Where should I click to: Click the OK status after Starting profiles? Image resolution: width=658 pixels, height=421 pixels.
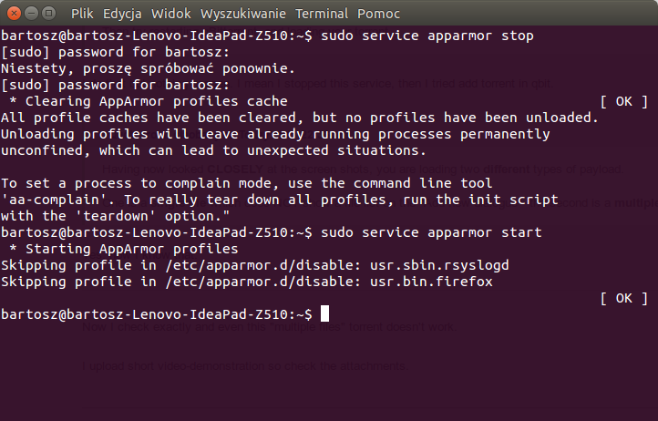624,298
